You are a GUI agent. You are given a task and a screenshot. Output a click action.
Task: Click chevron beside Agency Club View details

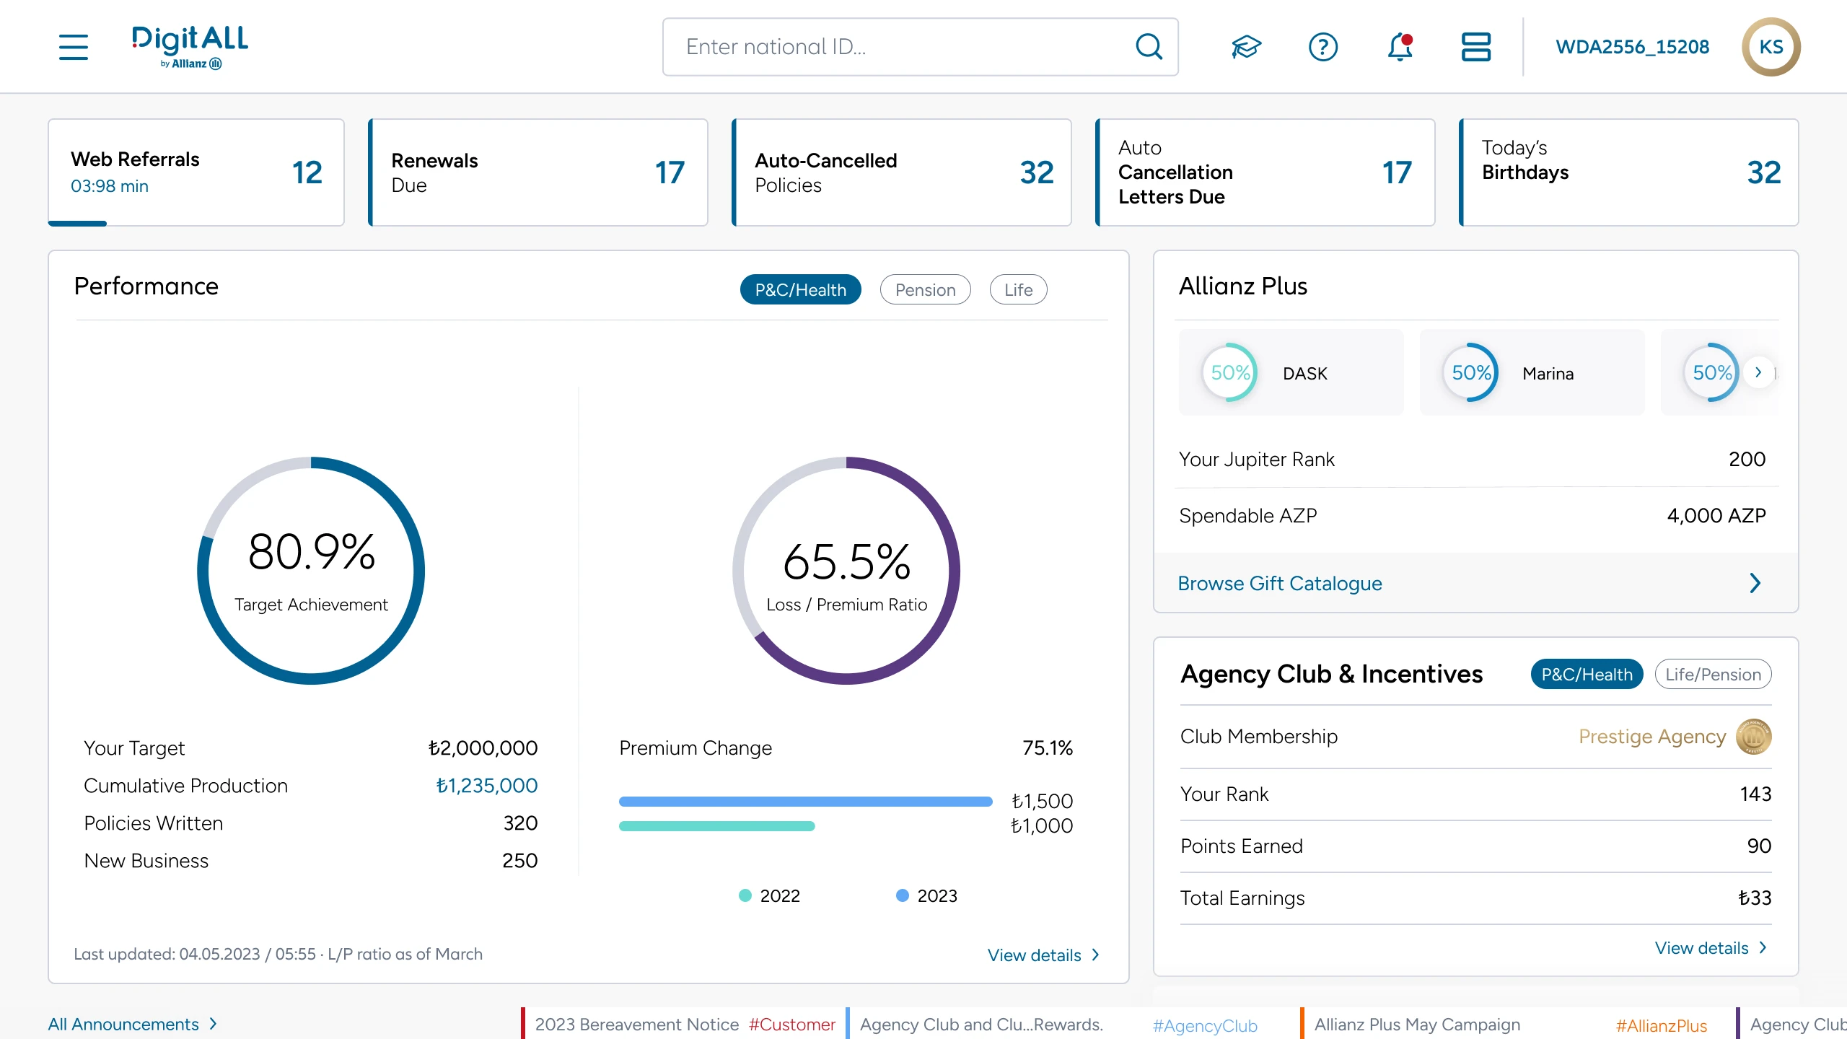click(1763, 947)
